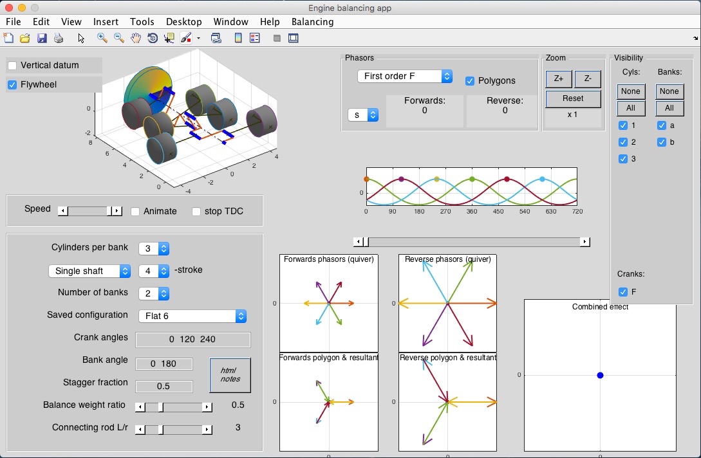This screenshot has height=458, width=701.
Task: Select the Data Cursor tool
Action: (x=169, y=39)
